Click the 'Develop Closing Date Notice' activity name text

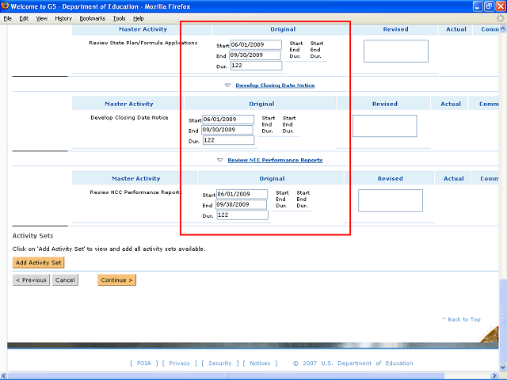(x=129, y=118)
